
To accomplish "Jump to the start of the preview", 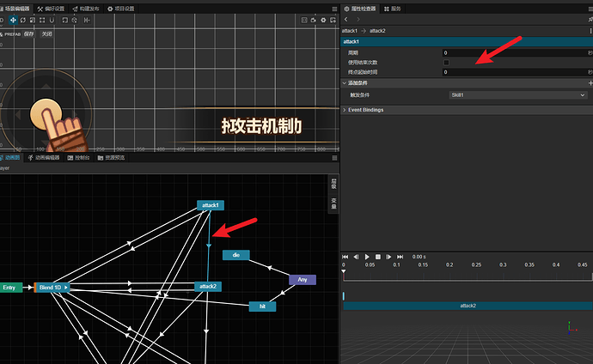I will [x=345, y=257].
